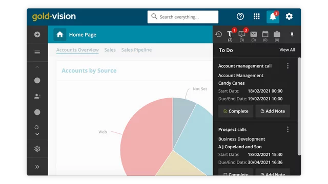Open options menu for Prospect calls
328x184 pixels.
(x=288, y=129)
